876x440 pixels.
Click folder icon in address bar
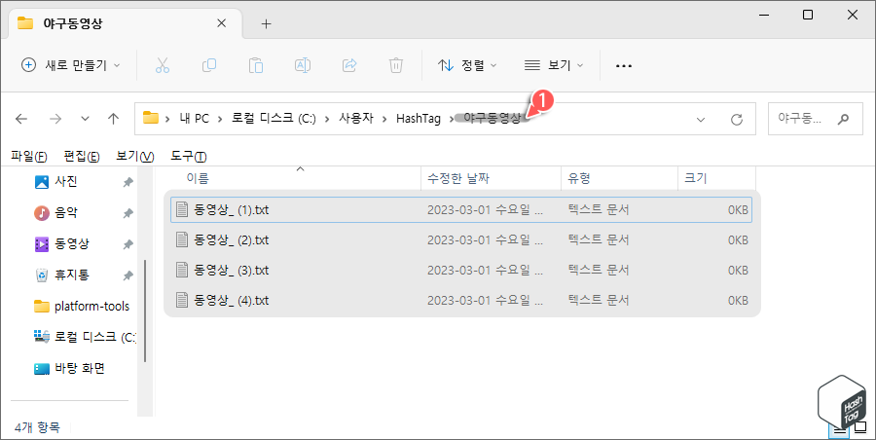coord(151,118)
